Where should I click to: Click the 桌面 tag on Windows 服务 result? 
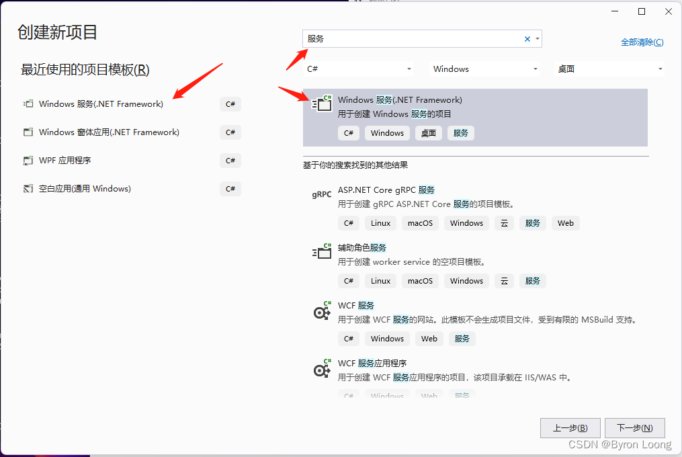point(429,133)
